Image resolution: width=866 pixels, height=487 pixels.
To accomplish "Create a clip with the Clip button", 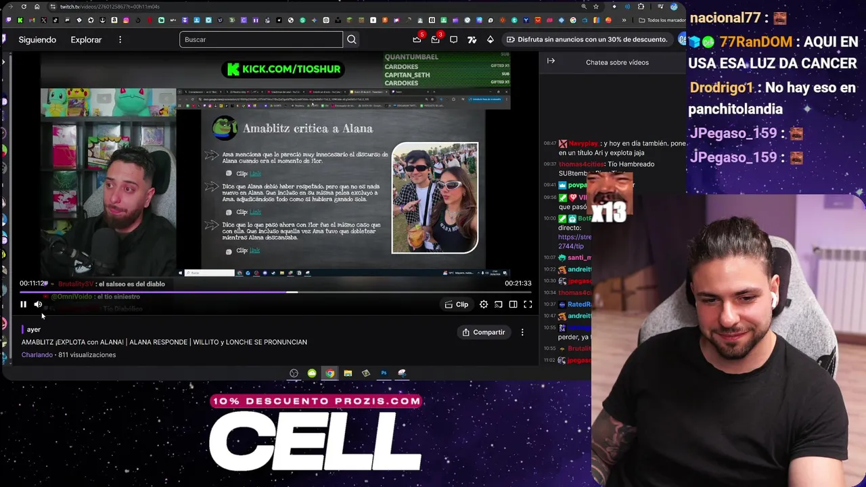I will [x=457, y=304].
